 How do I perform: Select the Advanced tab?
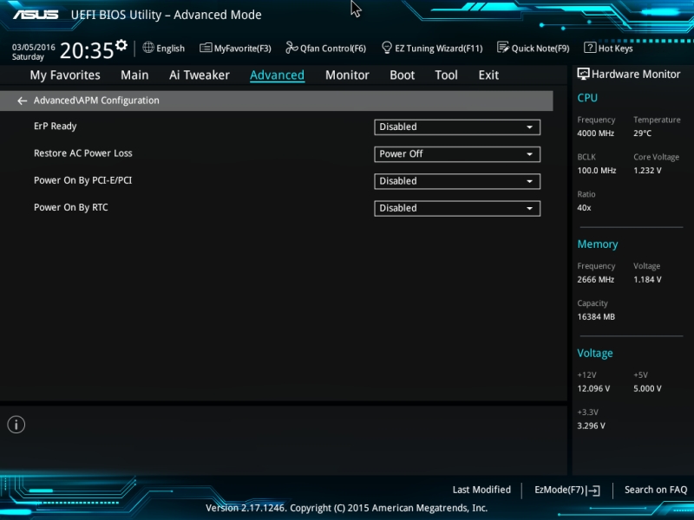coord(277,75)
